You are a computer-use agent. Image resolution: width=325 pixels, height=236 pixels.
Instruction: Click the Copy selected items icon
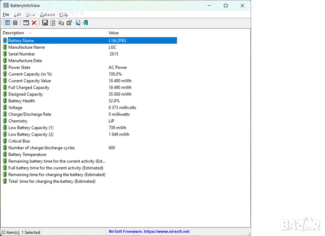(61, 23)
